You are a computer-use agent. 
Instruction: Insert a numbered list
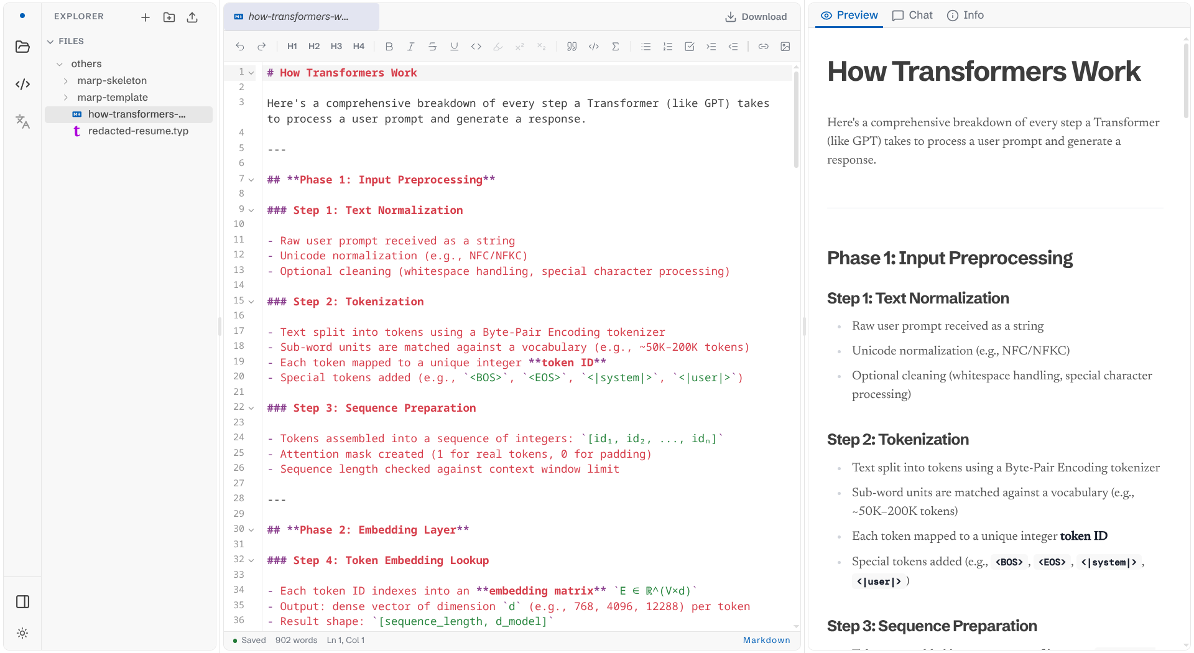point(668,47)
